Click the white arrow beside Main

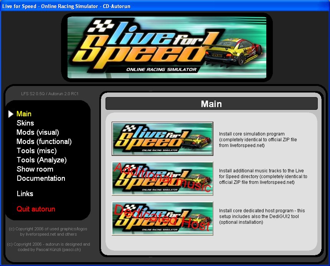(11, 114)
